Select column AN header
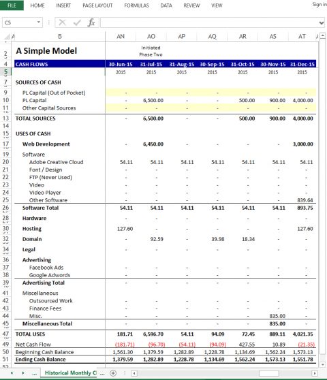Screen dimensions: 327x380 click(x=121, y=36)
